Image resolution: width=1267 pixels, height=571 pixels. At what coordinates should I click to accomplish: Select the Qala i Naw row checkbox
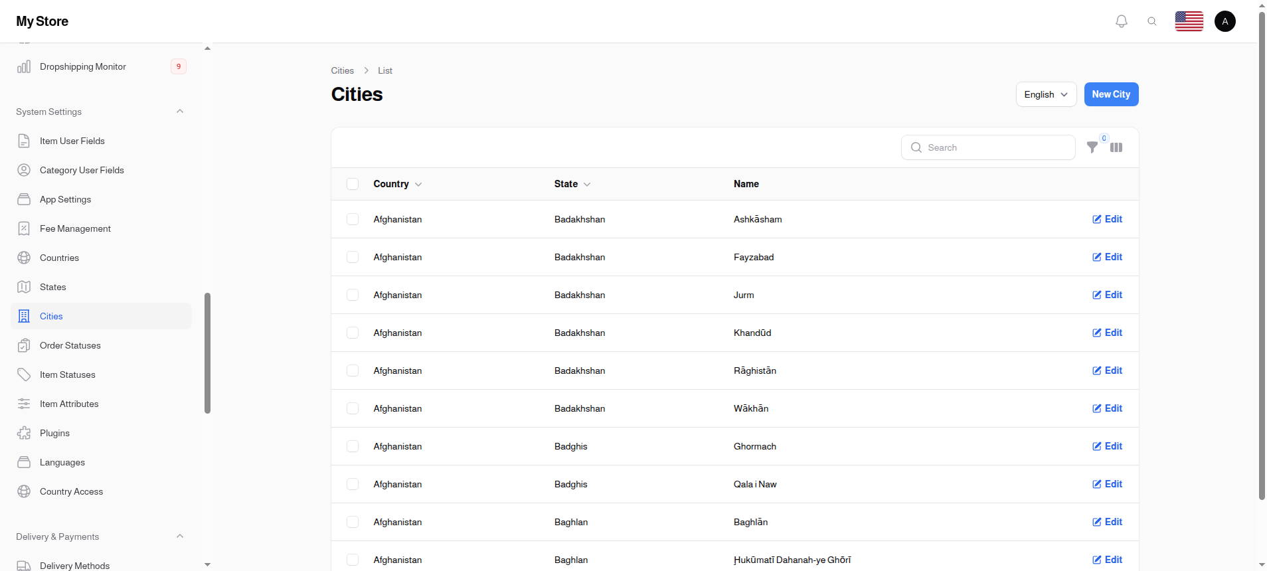[x=353, y=484]
